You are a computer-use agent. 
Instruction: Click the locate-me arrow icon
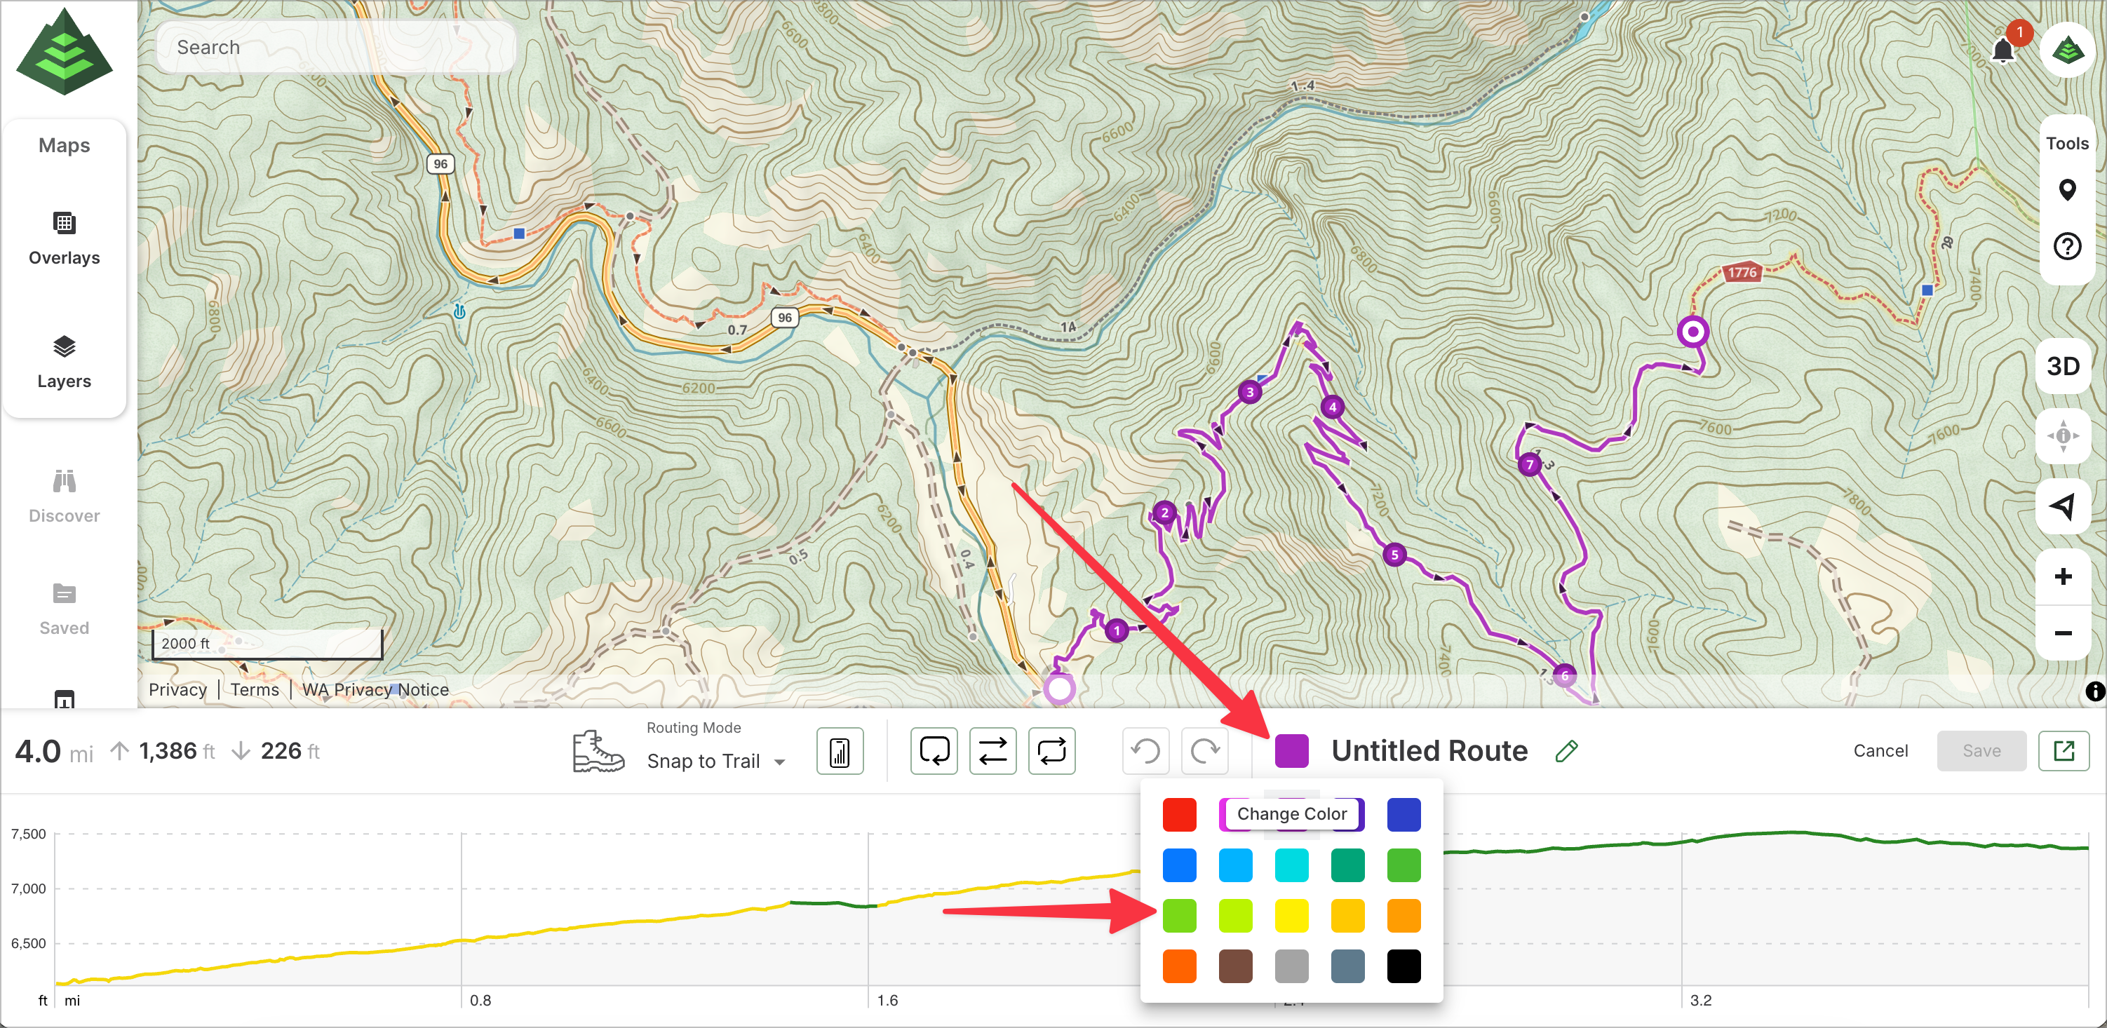(x=2063, y=506)
